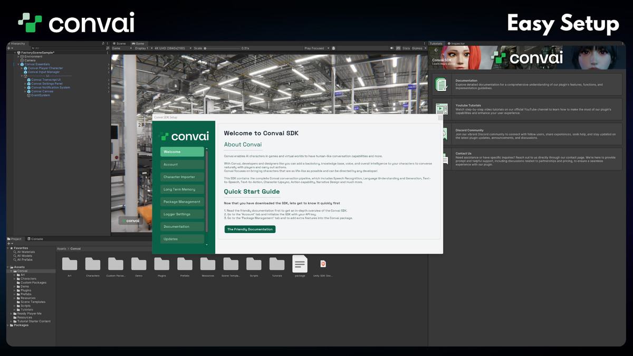Open the Art folder icon in the asset grid
Screen dimensions: 633x356
tap(70, 264)
